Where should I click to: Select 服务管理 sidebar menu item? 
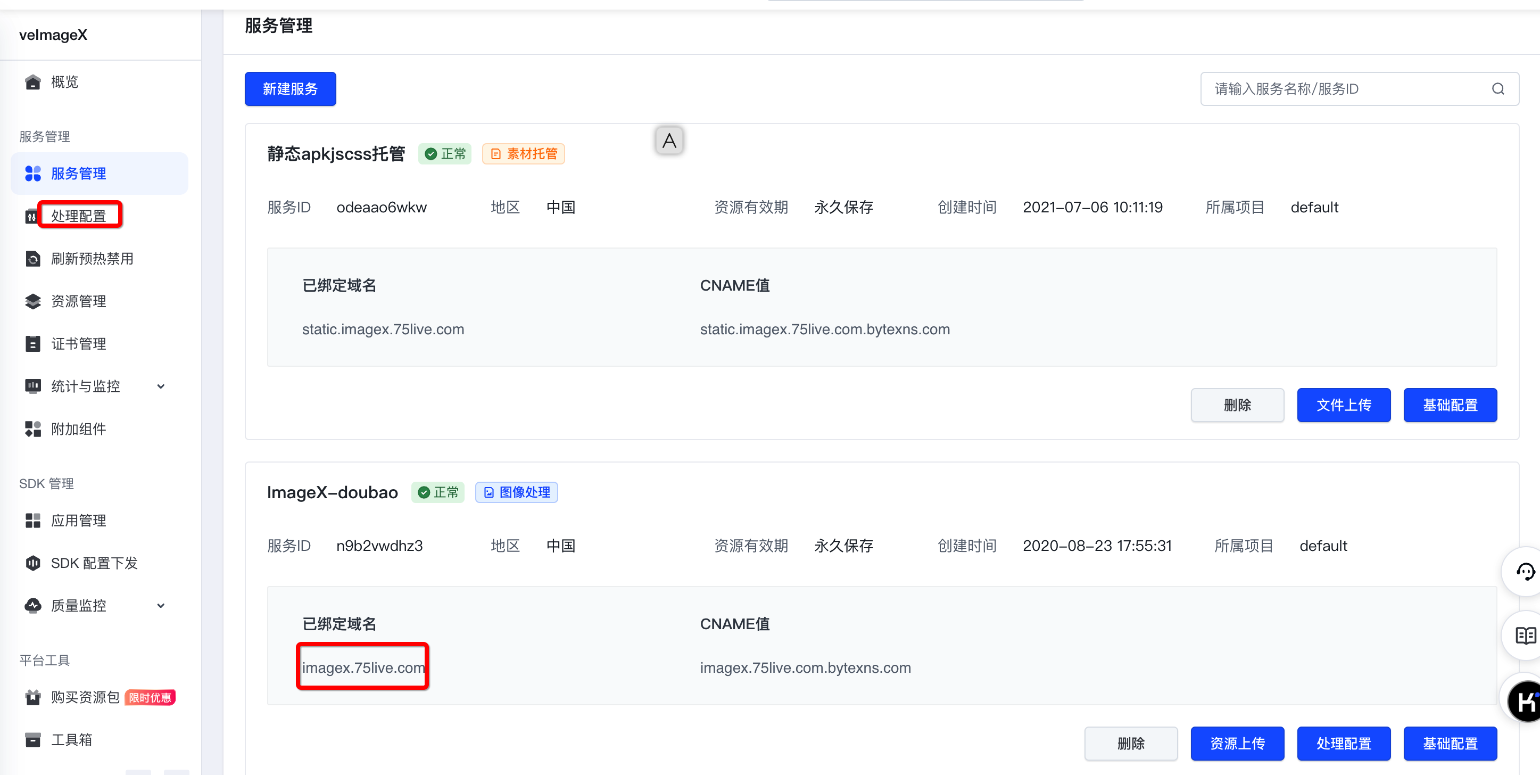coord(78,174)
